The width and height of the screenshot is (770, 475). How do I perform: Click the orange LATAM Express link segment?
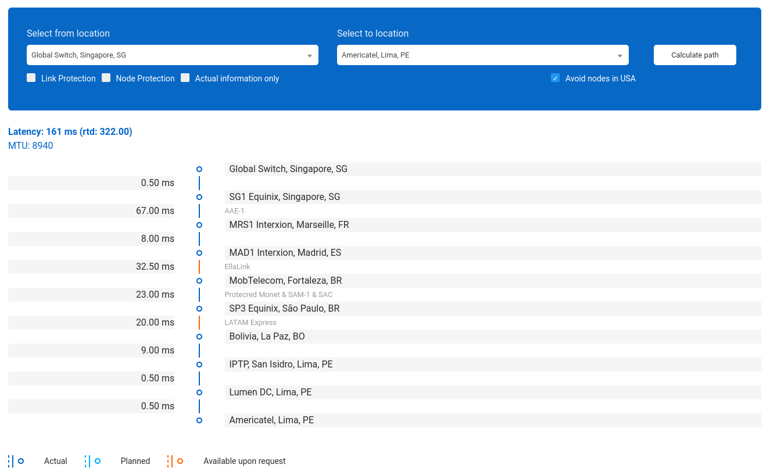[199, 323]
